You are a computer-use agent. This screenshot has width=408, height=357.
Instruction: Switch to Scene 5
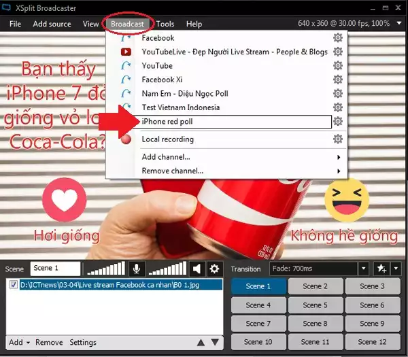point(315,305)
